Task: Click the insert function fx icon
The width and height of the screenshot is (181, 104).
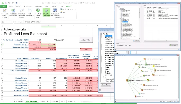Action: [x=21, y=22]
